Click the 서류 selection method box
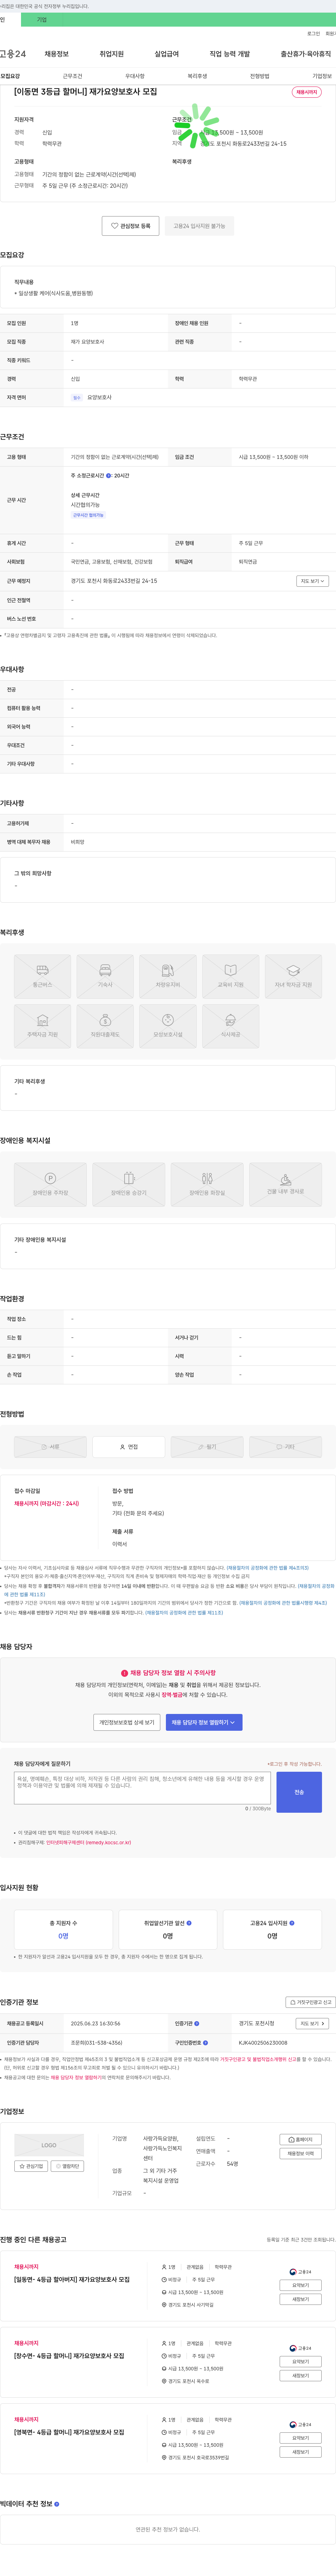The image size is (336, 2576). point(50,1447)
